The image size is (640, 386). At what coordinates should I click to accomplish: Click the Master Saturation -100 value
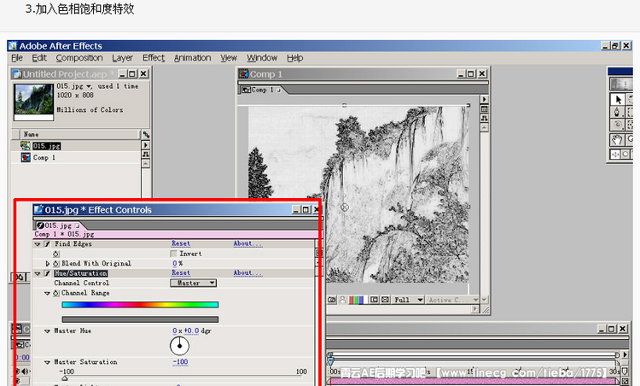pos(180,362)
